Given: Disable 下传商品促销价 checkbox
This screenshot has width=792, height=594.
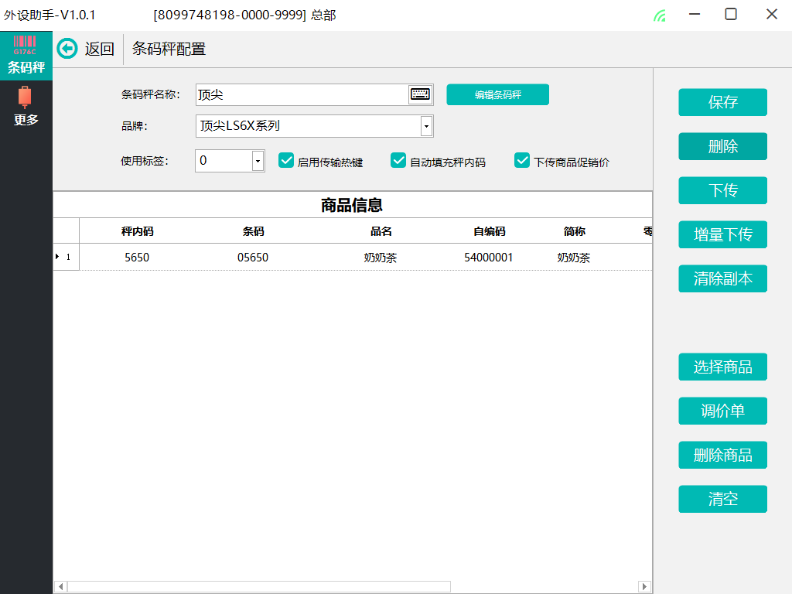Looking at the screenshot, I should 522,161.
